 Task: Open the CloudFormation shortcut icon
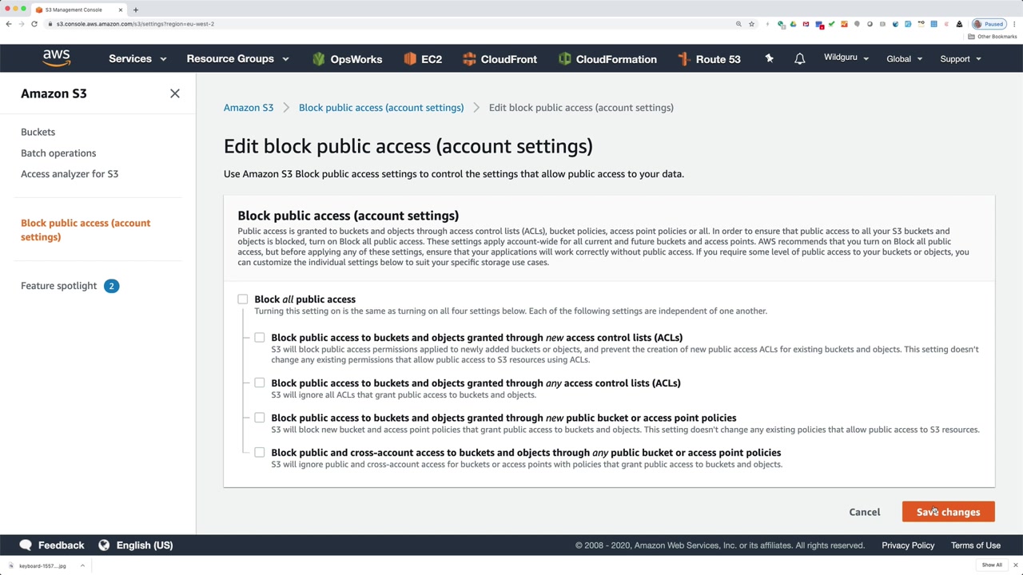click(x=565, y=59)
